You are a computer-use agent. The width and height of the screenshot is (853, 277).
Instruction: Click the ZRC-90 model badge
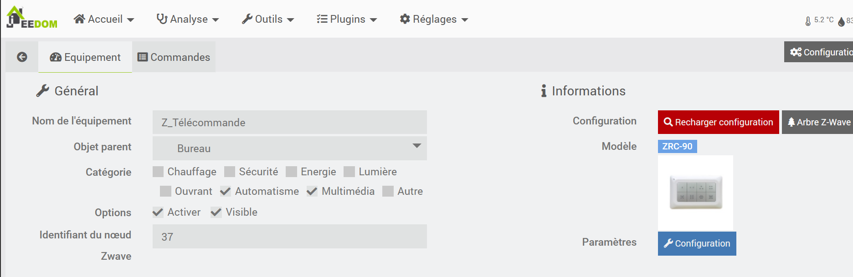tap(677, 146)
